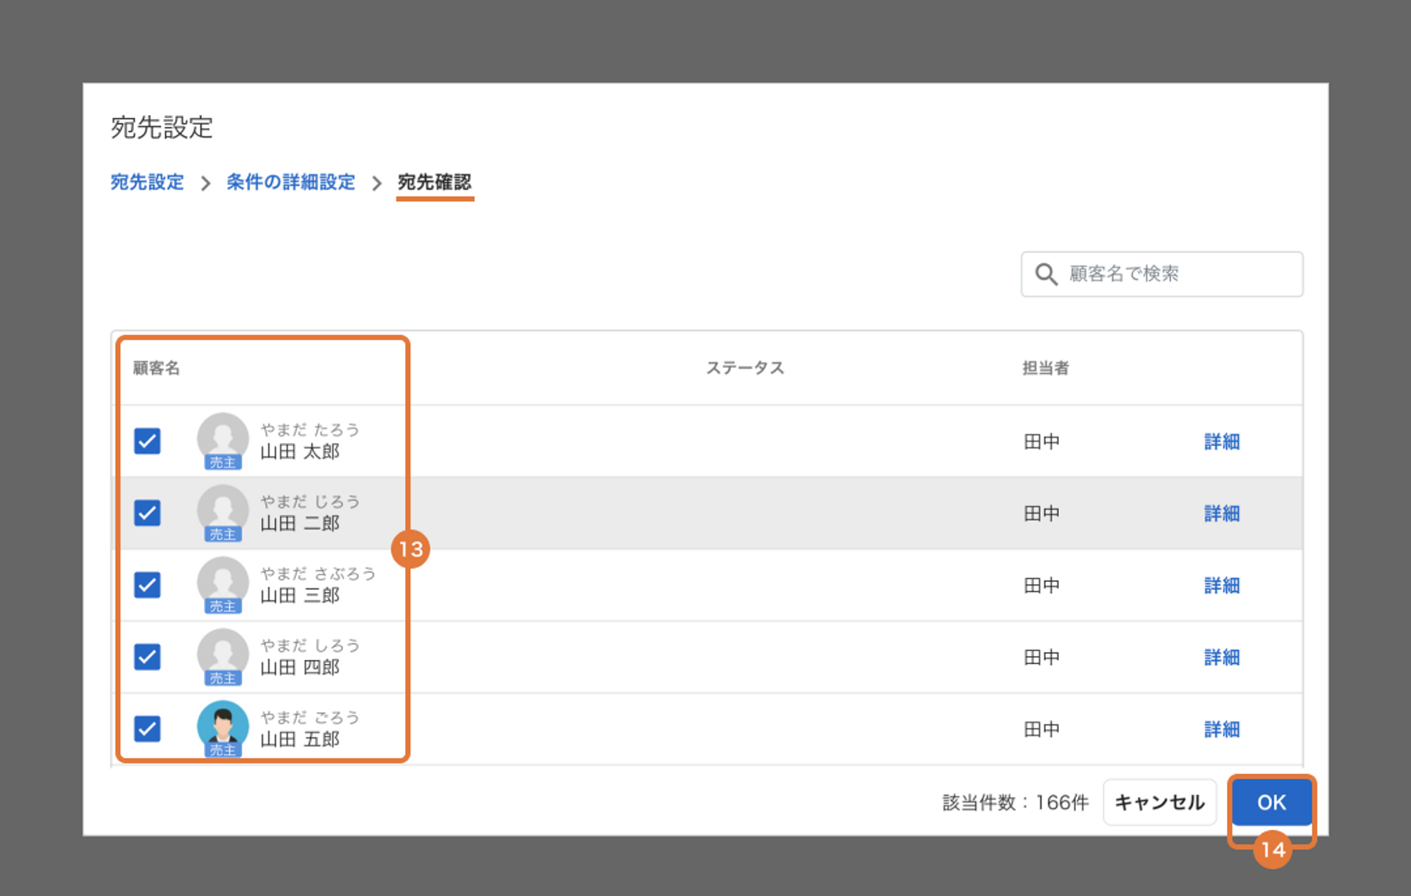
Task: Click the 宛先設定 dialog title
Action: pos(162,128)
